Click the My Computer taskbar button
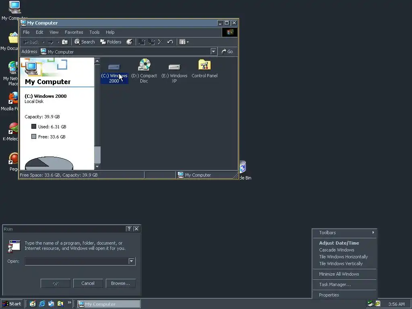Image resolution: width=412 pixels, height=309 pixels. point(109,304)
